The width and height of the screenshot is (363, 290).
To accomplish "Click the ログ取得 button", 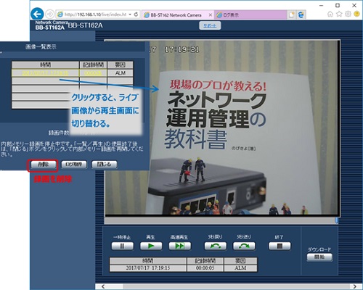I will point(74,165).
